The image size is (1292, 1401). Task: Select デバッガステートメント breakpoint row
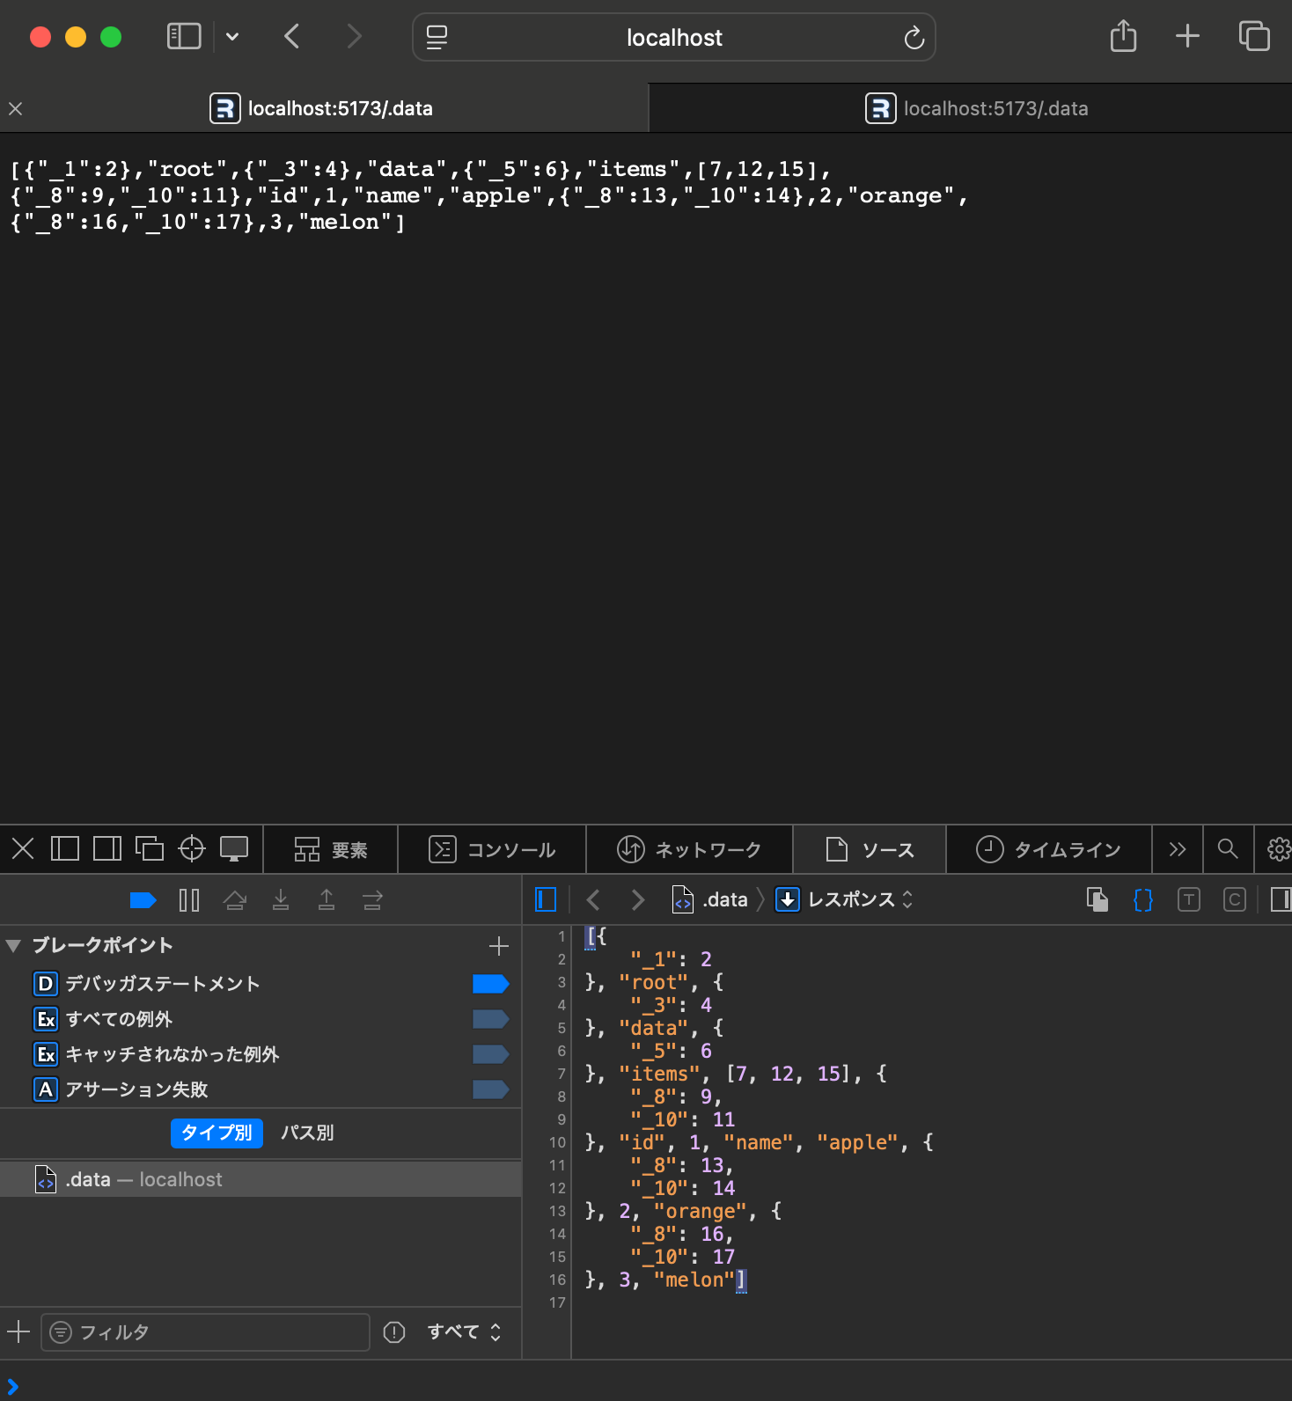[x=261, y=984]
